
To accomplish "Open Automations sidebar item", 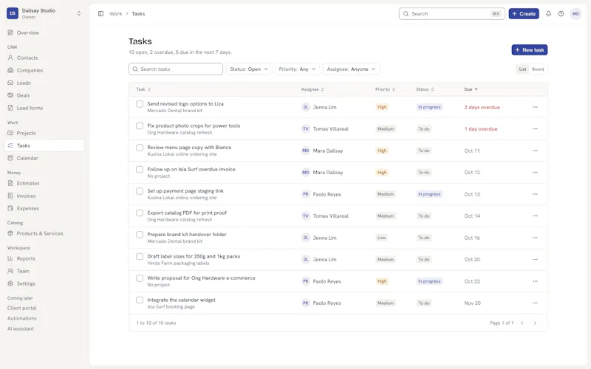I will coord(22,318).
